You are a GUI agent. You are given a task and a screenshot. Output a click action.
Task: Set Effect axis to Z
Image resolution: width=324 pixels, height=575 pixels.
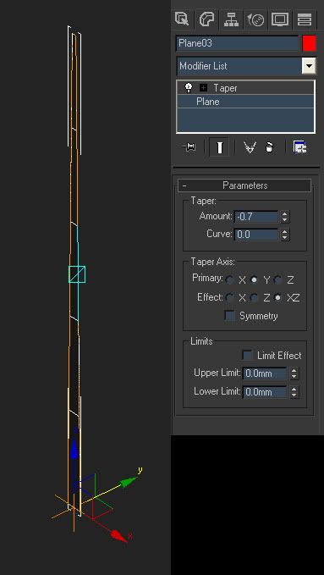[x=254, y=297]
